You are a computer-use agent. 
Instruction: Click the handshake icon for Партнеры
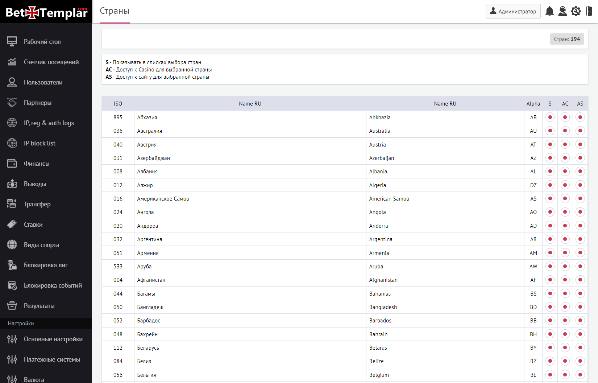(x=12, y=103)
